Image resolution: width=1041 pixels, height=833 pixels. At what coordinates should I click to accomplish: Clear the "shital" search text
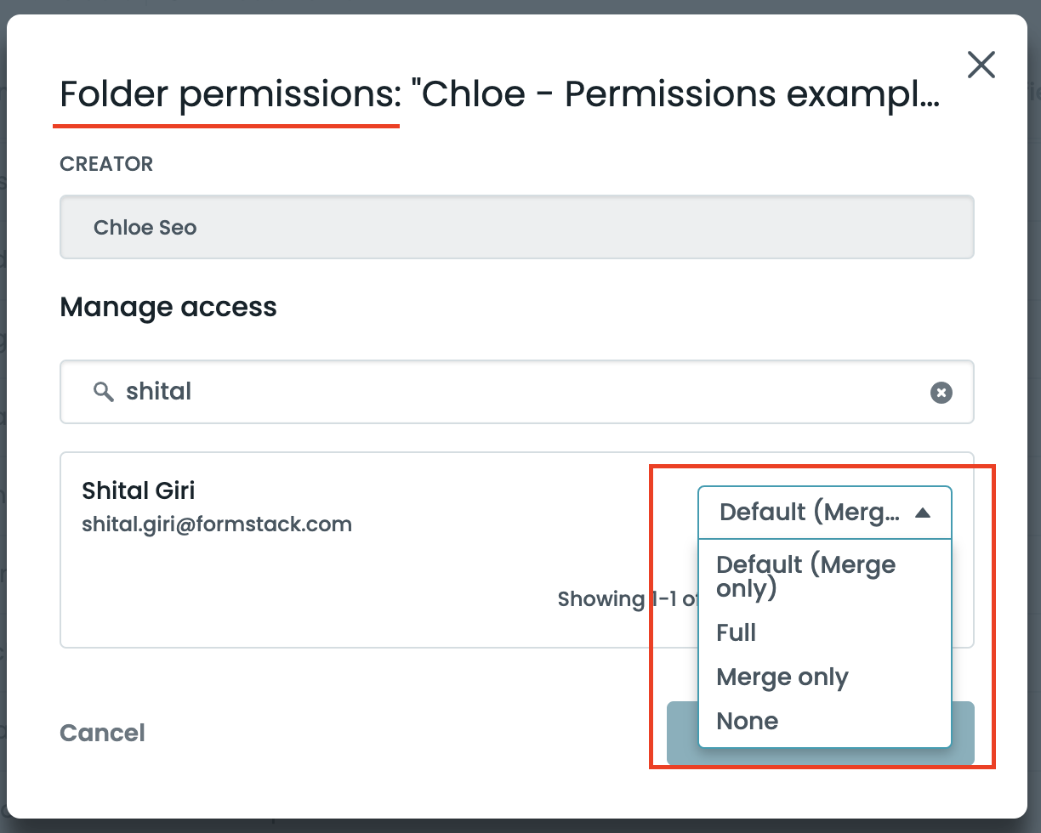click(x=941, y=392)
